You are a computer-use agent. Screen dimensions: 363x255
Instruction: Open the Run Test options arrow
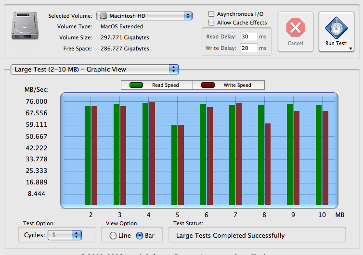[351, 49]
